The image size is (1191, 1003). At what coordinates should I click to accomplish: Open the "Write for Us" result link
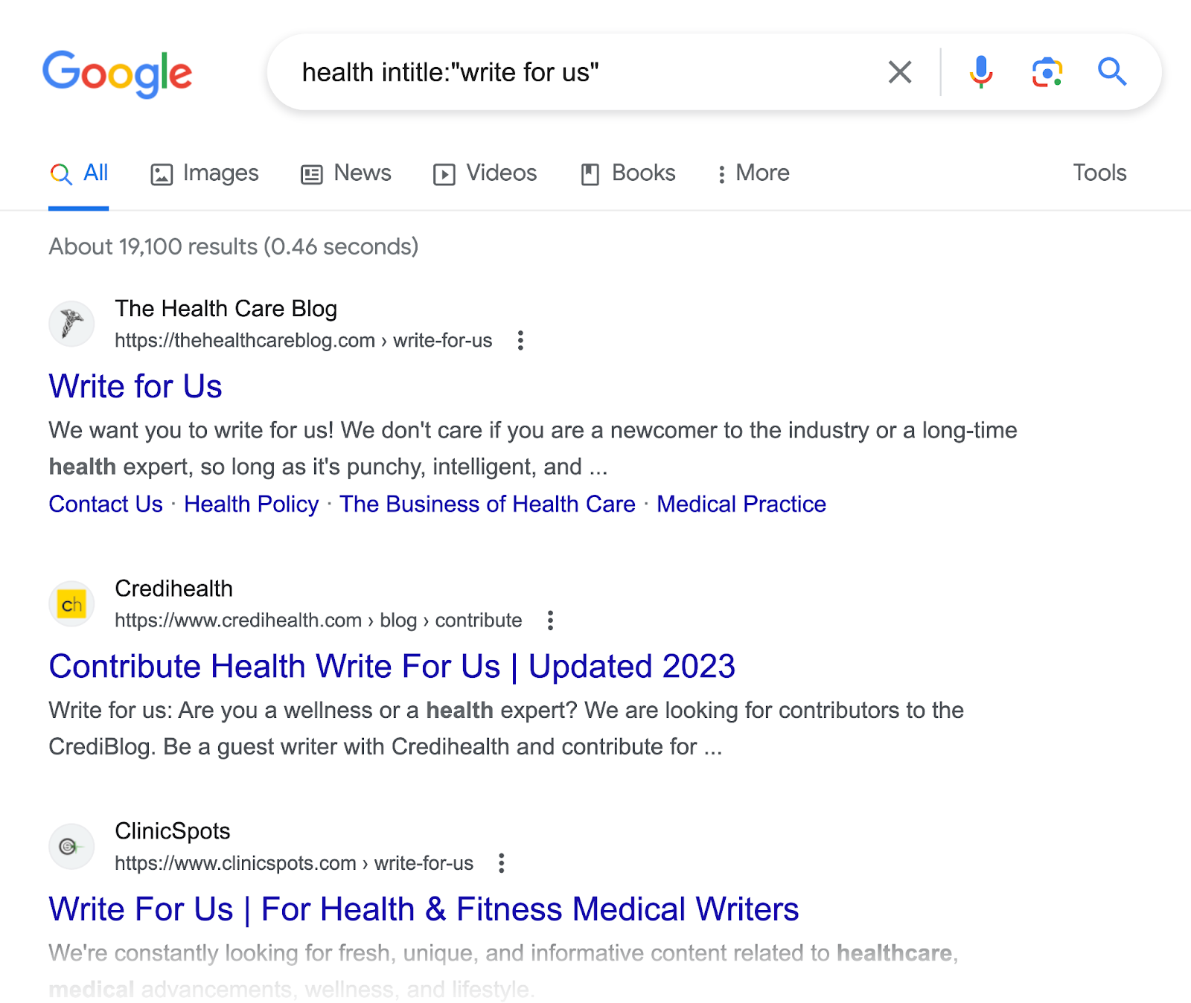point(135,386)
